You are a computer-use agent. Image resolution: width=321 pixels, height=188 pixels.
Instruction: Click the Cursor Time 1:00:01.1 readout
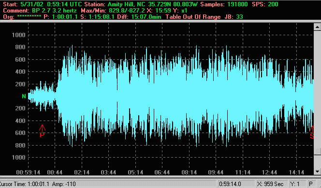tap(25, 184)
